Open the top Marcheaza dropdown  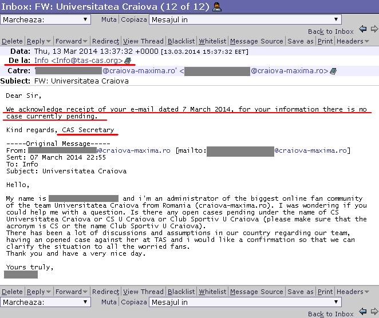(45, 19)
